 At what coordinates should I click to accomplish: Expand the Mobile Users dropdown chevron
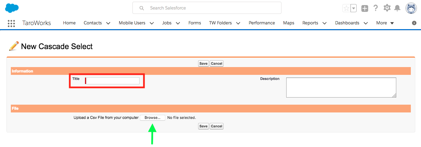151,23
